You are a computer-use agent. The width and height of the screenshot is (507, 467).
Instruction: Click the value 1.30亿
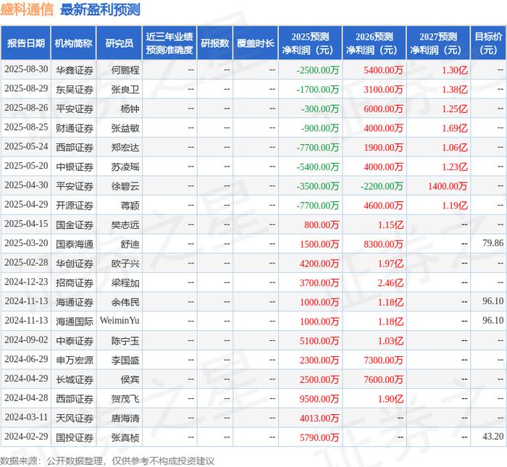455,70
